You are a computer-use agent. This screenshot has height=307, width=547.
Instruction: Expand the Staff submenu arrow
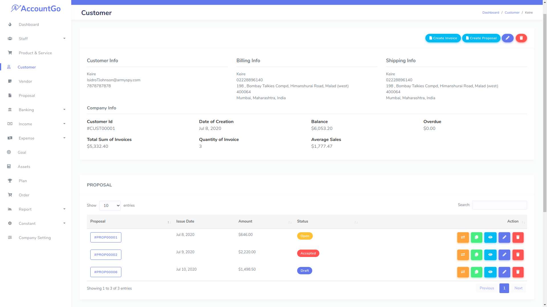pos(64,38)
